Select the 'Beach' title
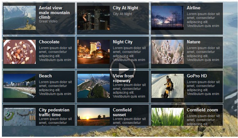Screen dimensions: 238x138 (45, 76)
